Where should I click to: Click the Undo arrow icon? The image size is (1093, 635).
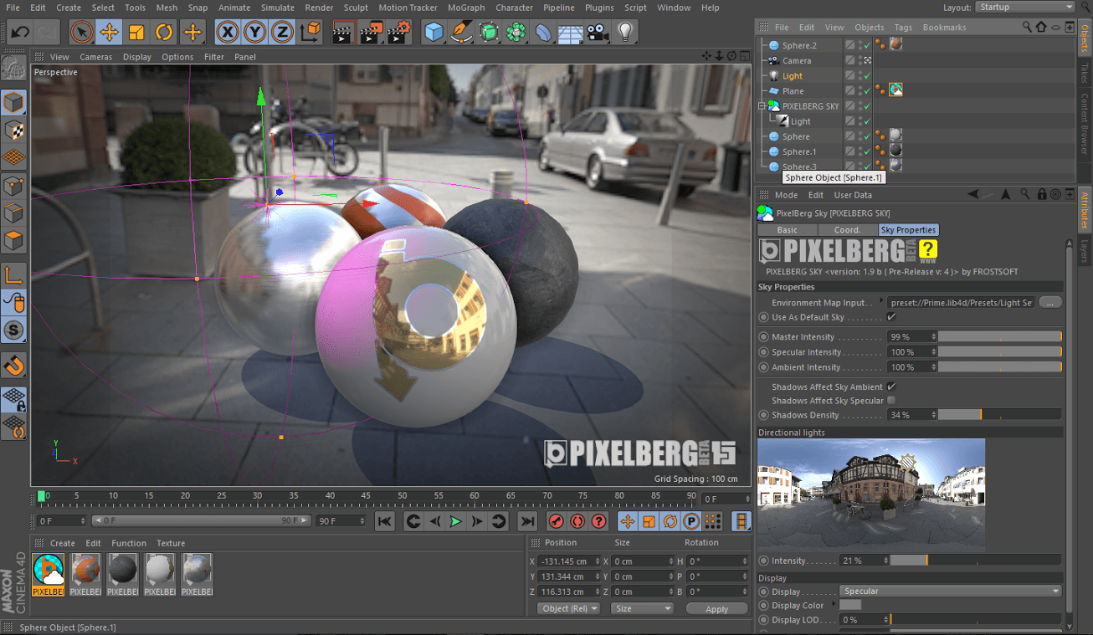pos(20,33)
